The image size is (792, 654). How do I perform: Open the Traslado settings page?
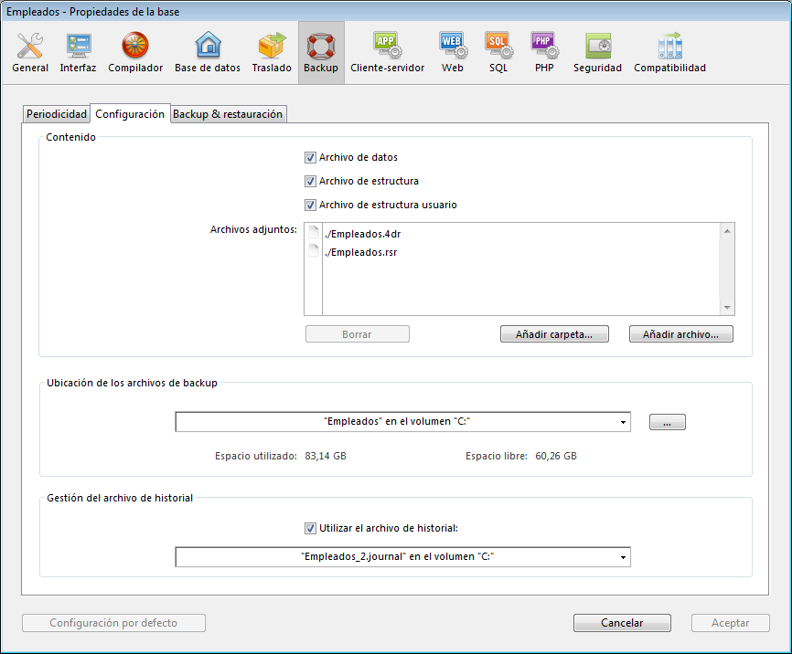[272, 52]
